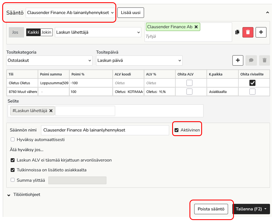
Task: Add posting row with plus button
Action: coord(238,60)
